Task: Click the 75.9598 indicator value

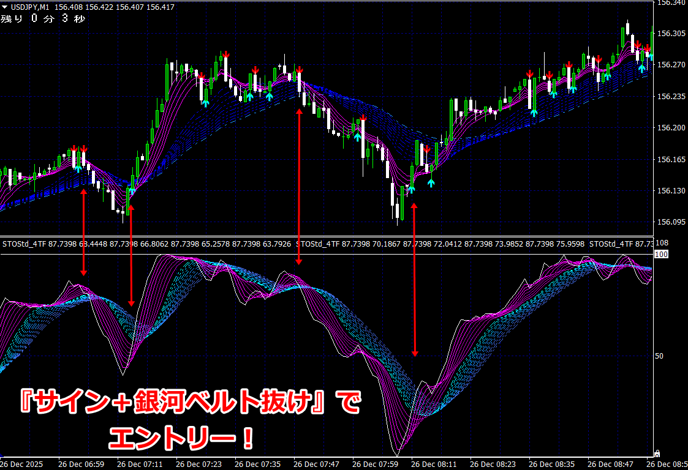Action: [x=570, y=244]
